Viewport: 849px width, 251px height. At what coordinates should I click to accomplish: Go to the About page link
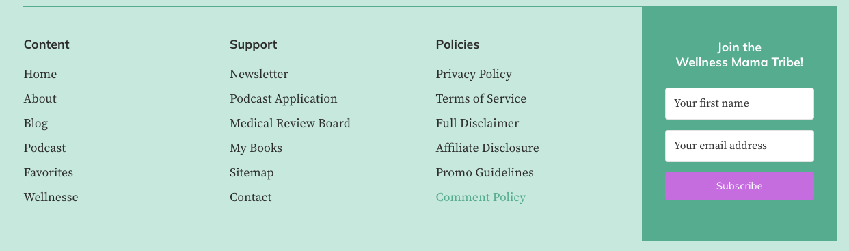point(40,98)
